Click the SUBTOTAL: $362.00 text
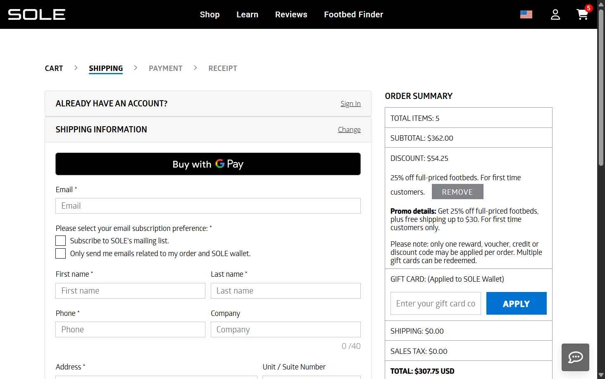The height and width of the screenshot is (379, 605). (422, 138)
